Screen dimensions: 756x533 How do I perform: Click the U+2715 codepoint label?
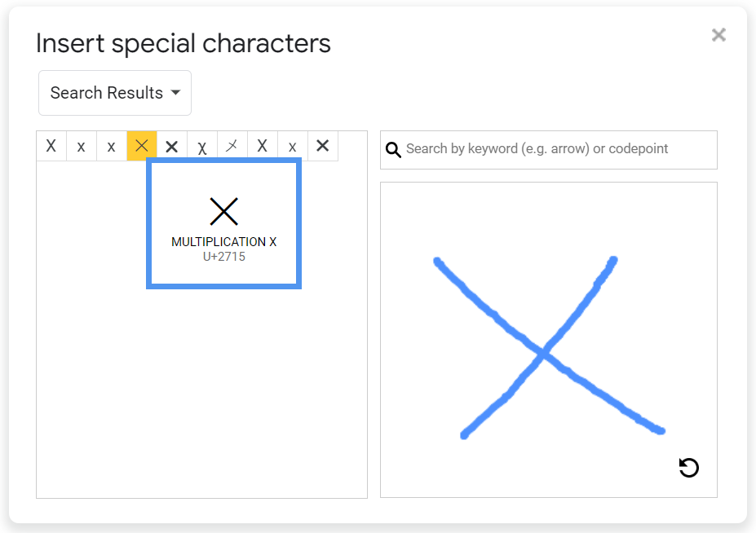224,257
